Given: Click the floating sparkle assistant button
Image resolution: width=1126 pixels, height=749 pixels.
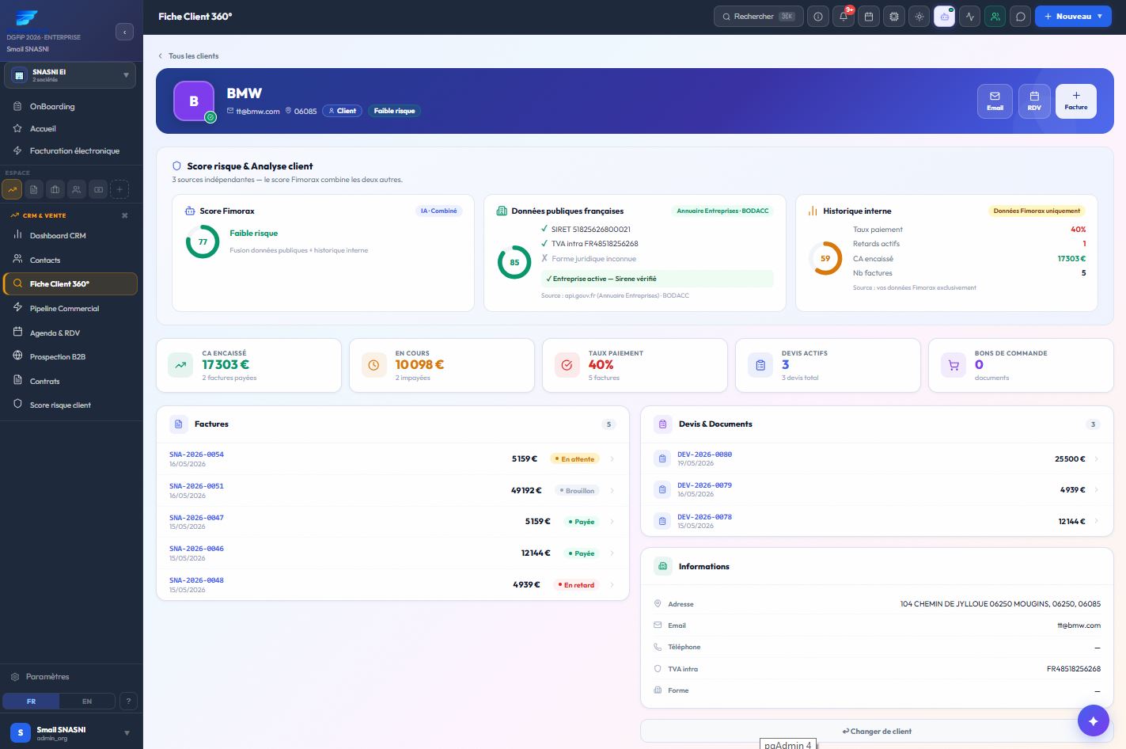Looking at the screenshot, I should [1093, 720].
